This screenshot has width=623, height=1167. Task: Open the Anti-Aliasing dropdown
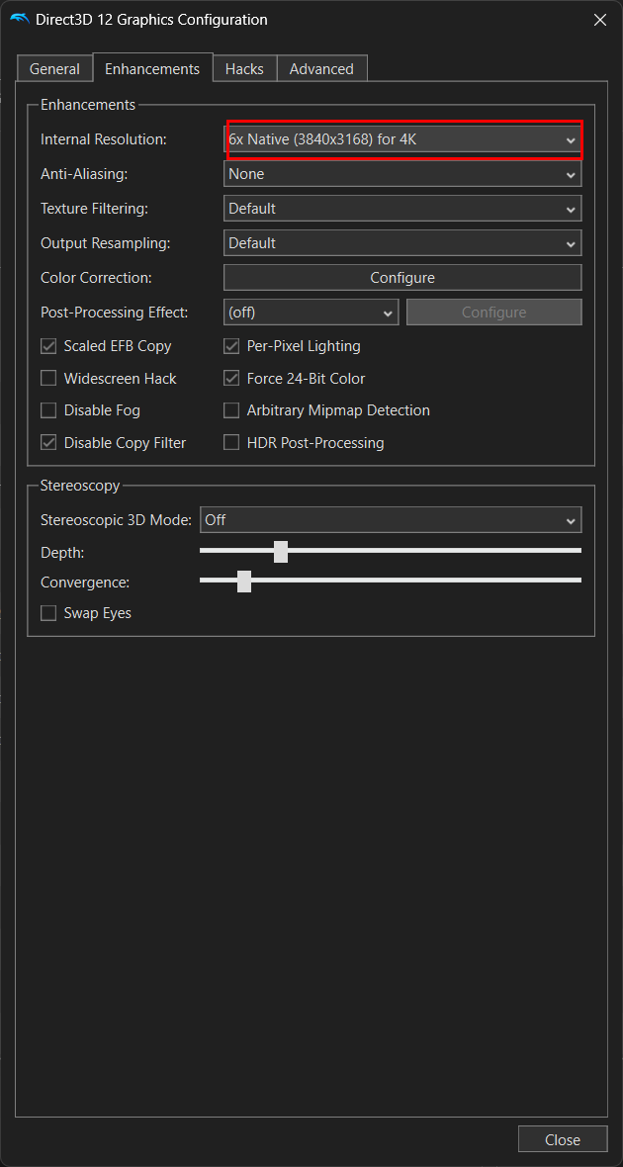pyautogui.click(x=402, y=174)
